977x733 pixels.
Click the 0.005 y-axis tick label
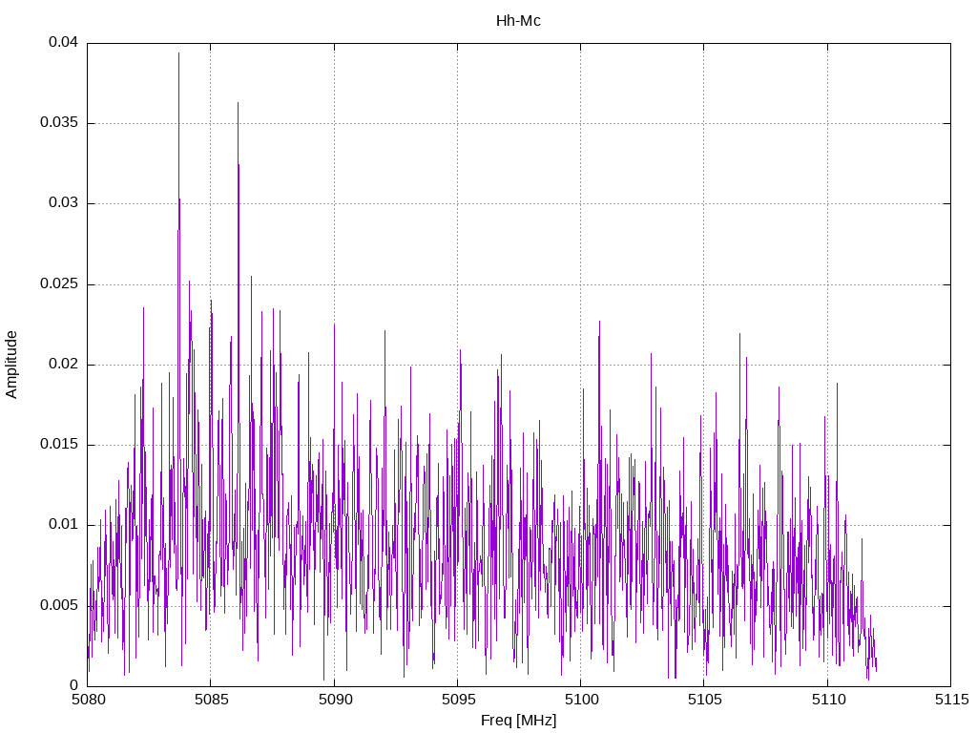[x=59, y=606]
